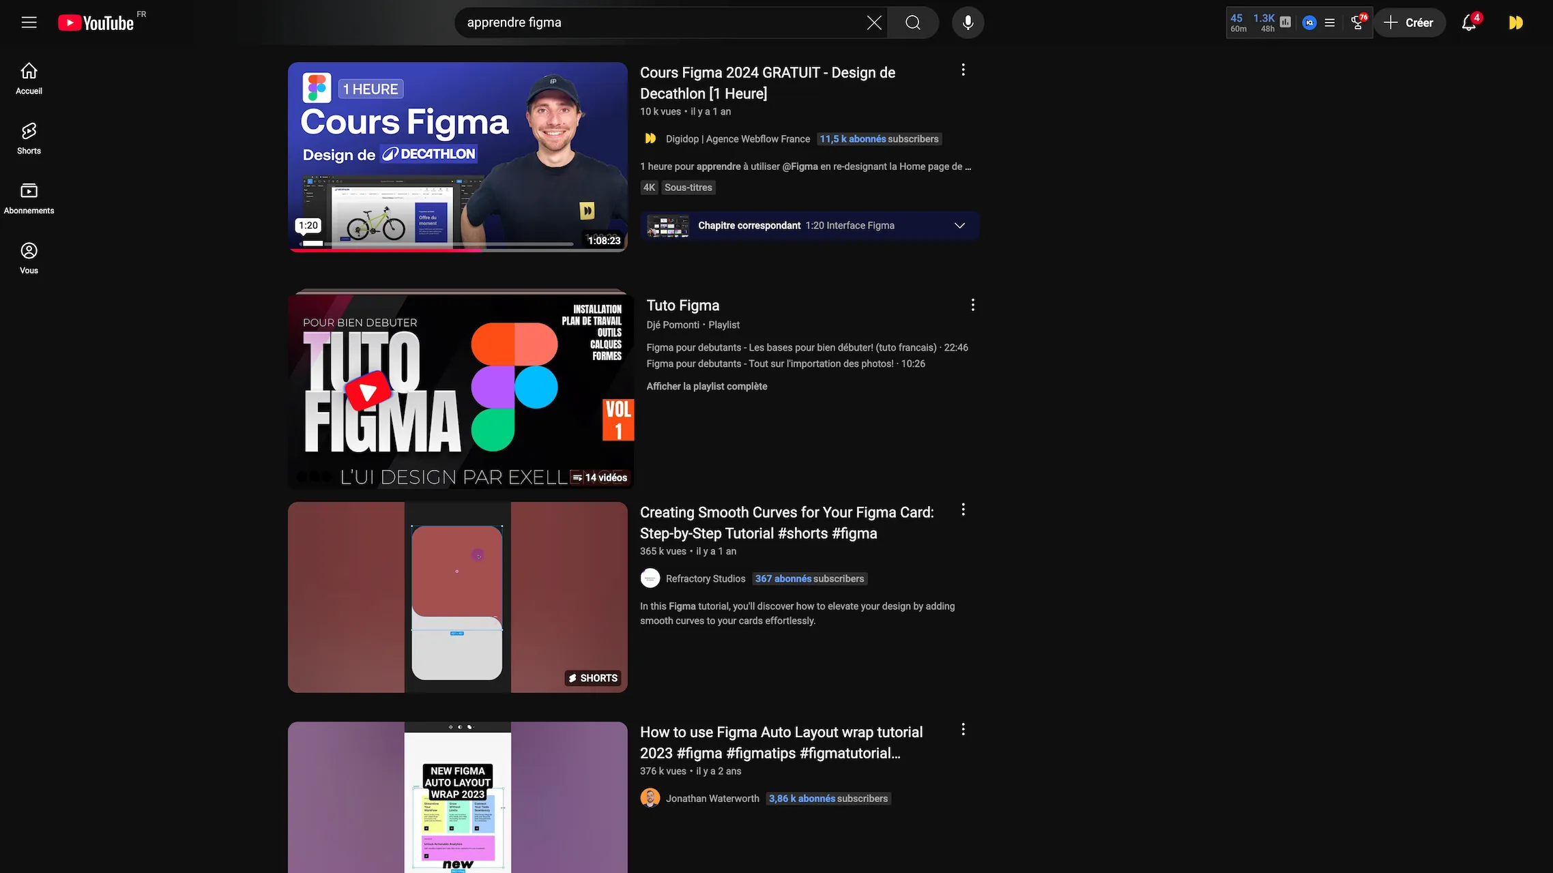The image size is (1553, 873).
Task: Open Shorts in the sidebar
Action: click(x=29, y=138)
